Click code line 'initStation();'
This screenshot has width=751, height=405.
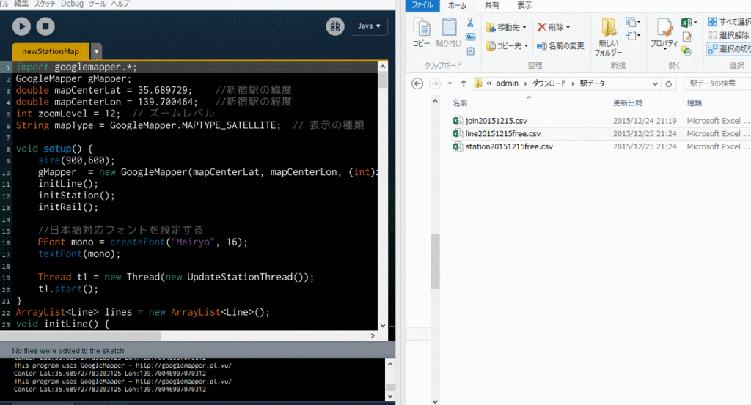coord(76,196)
